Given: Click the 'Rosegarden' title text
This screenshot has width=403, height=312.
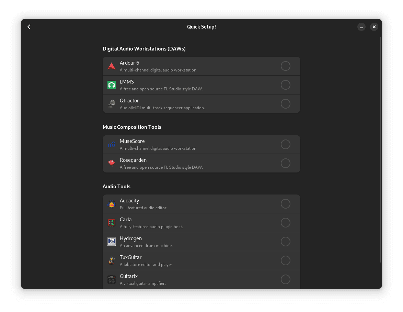Looking at the screenshot, I should 133,160.
